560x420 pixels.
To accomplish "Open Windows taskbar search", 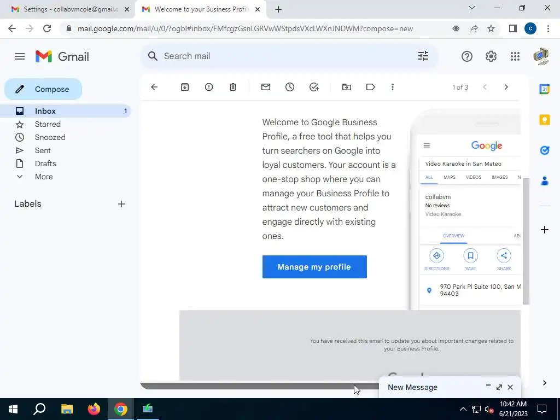I will 39,409.
